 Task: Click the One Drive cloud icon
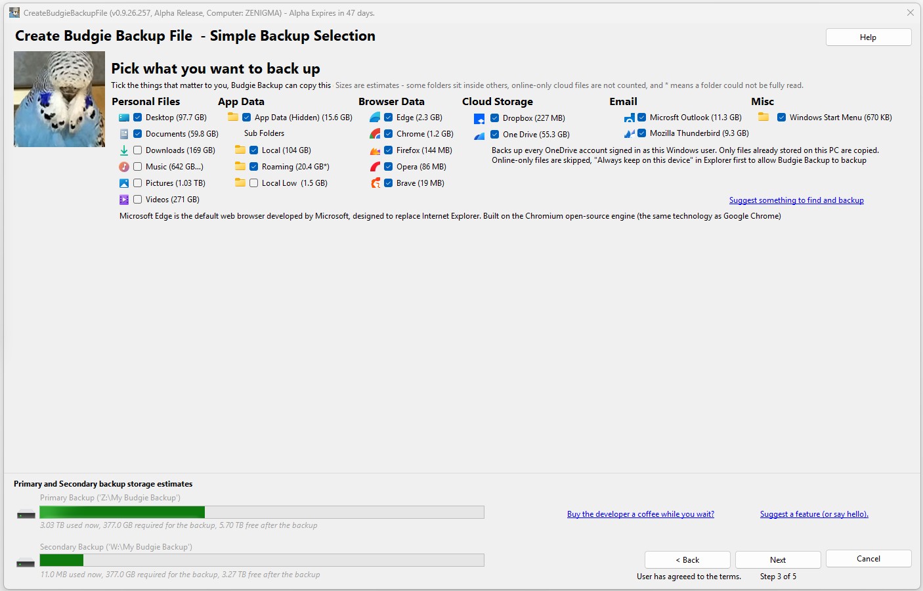[x=479, y=135]
